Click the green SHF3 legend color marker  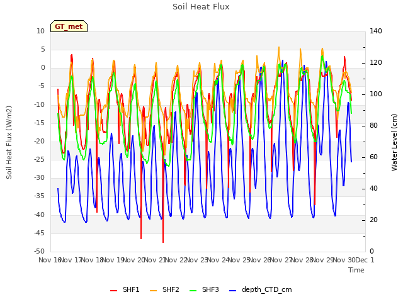pos(193,291)
